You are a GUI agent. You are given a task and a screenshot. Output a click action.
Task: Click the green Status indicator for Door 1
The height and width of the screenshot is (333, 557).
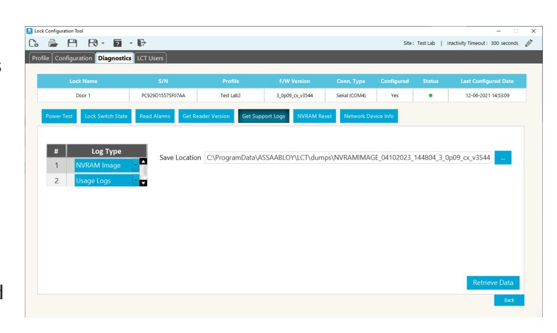431,95
